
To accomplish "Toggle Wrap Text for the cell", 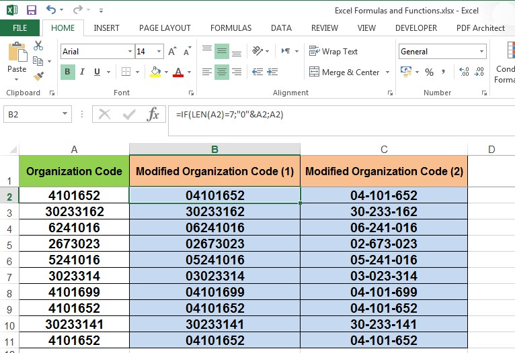I will coord(333,52).
